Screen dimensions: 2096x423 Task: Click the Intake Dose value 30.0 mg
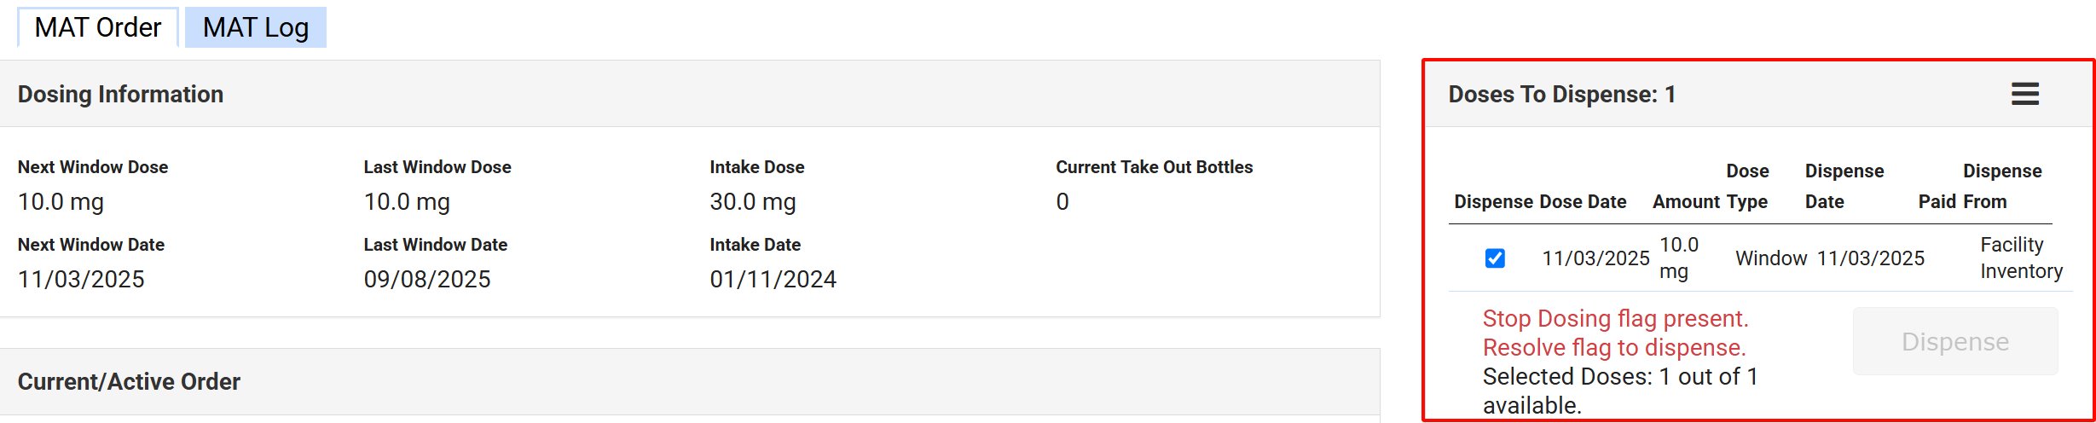click(x=752, y=202)
